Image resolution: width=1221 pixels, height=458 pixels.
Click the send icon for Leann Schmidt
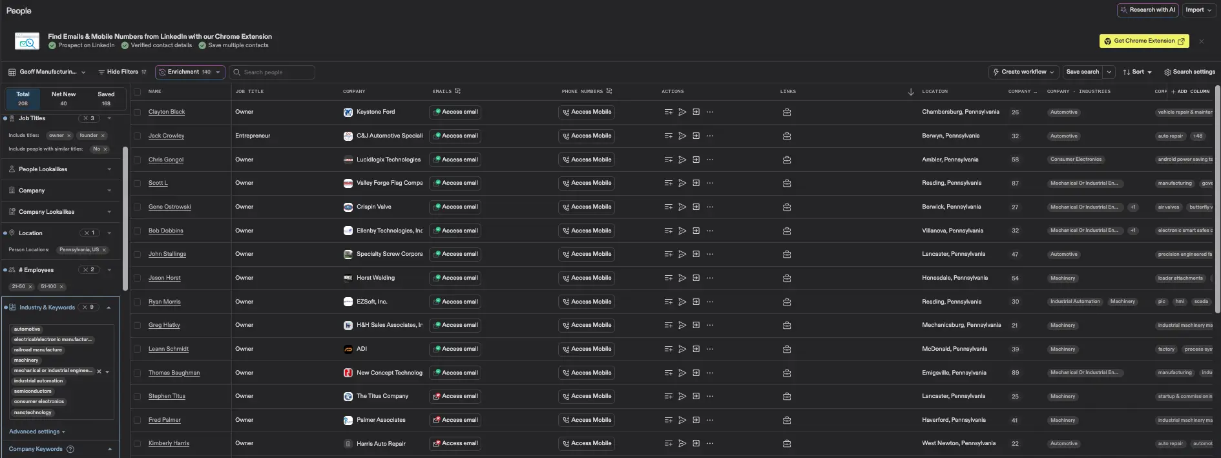[x=682, y=349]
